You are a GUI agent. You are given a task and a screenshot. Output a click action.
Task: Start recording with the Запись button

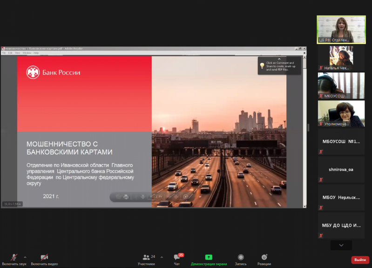point(241,259)
